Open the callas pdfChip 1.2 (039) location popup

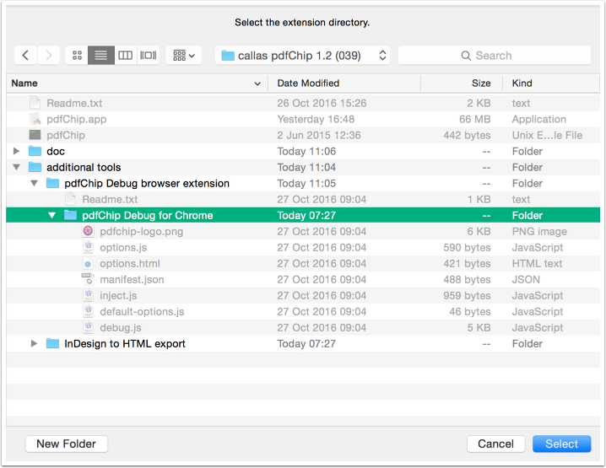(x=302, y=56)
